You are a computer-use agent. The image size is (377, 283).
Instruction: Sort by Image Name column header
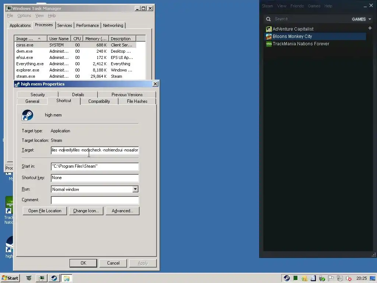tap(31, 38)
